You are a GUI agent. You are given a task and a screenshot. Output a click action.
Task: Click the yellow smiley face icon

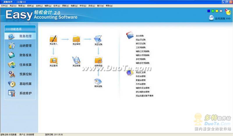point(228,12)
